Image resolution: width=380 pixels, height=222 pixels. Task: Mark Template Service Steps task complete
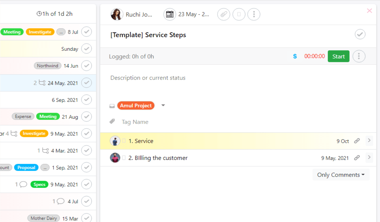pyautogui.click(x=360, y=34)
